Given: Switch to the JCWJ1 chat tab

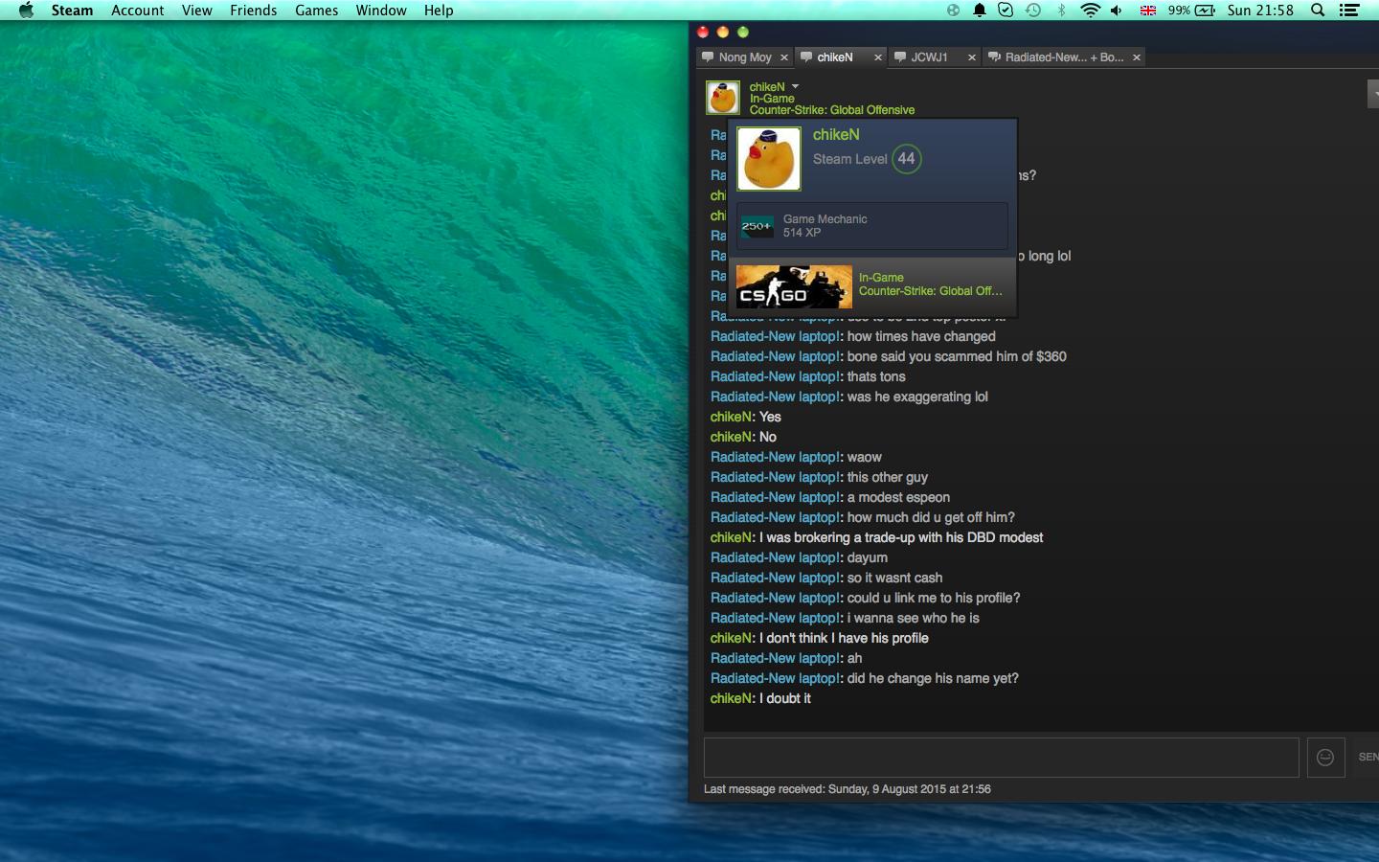Looking at the screenshot, I should pos(928,57).
